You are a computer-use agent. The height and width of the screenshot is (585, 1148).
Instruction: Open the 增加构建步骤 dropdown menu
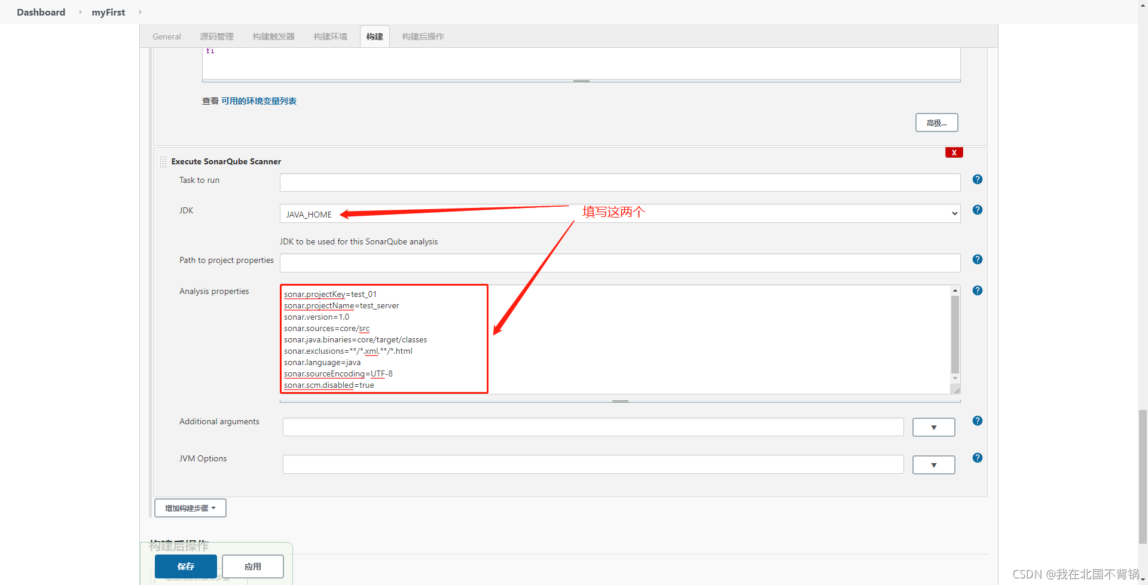(190, 508)
